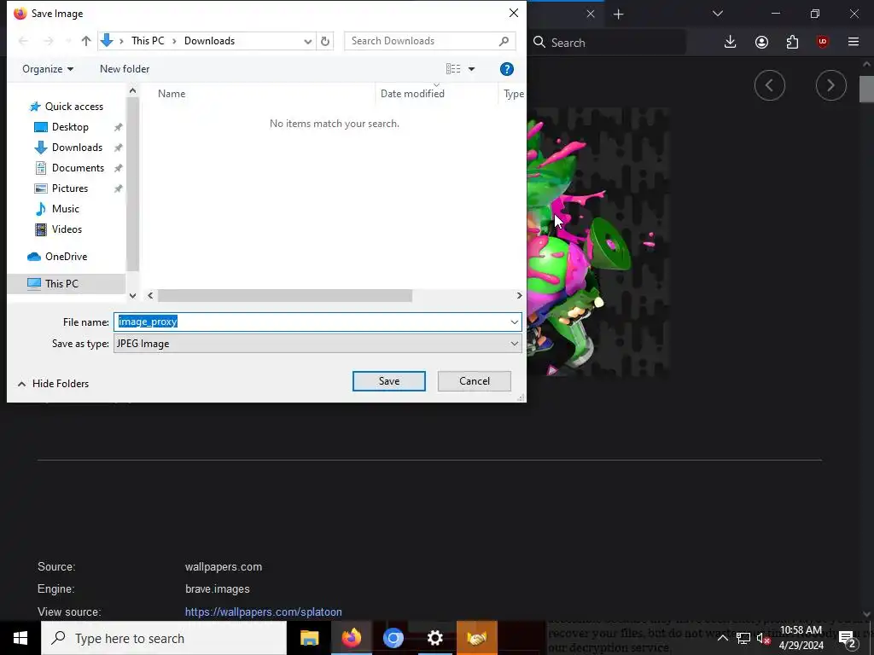Cancel the Save Image dialog

point(475,381)
